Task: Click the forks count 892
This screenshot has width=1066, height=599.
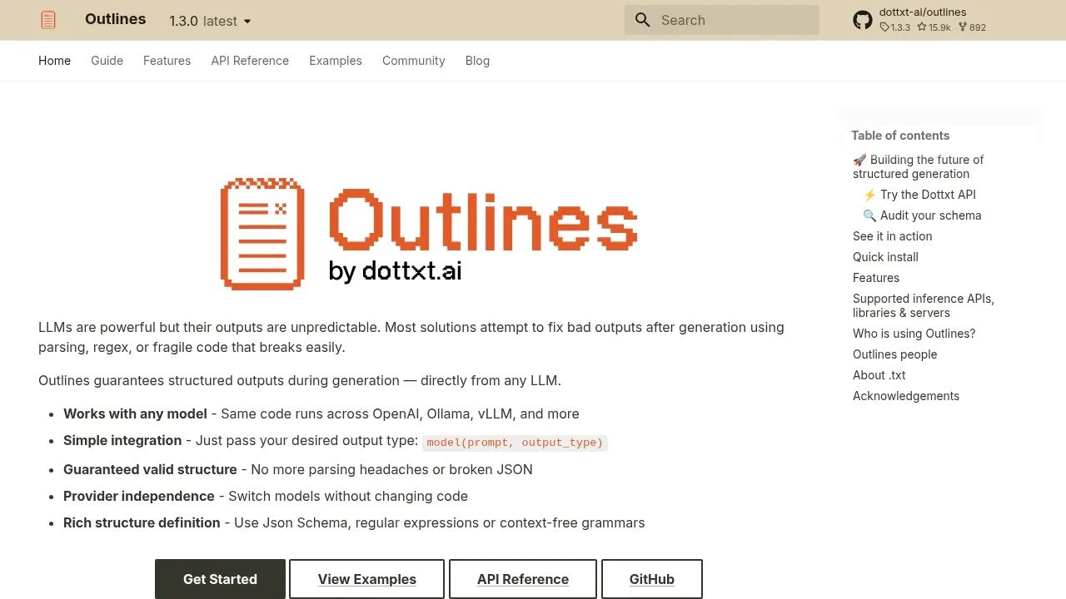Action: [972, 27]
